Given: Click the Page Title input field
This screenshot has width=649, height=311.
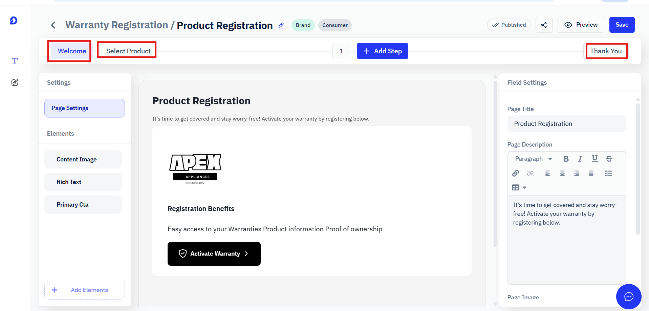Looking at the screenshot, I should pyautogui.click(x=566, y=124).
